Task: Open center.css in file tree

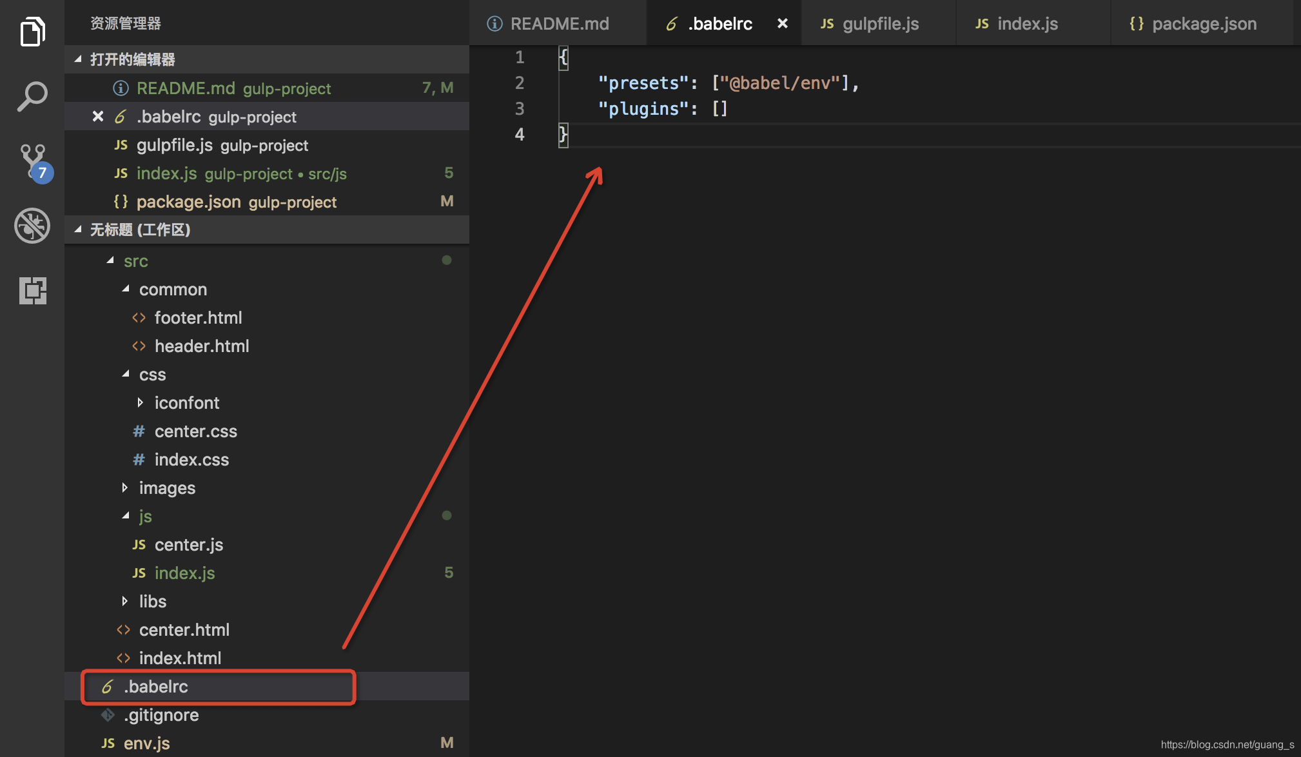Action: [x=267, y=431]
